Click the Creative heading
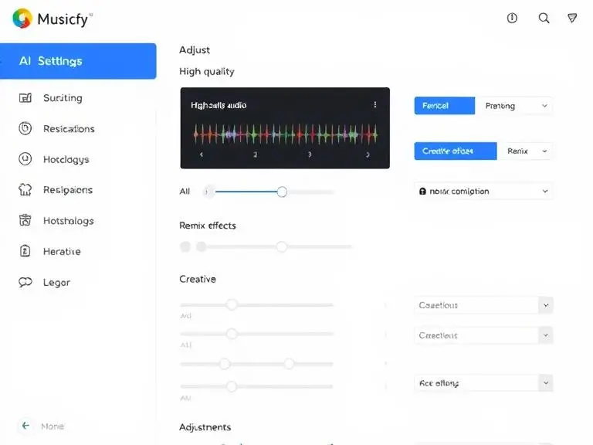 coord(198,279)
